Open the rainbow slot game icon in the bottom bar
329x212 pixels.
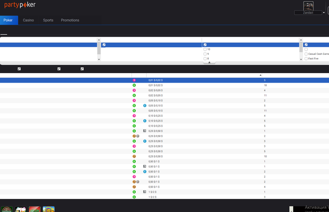(x=48, y=209)
